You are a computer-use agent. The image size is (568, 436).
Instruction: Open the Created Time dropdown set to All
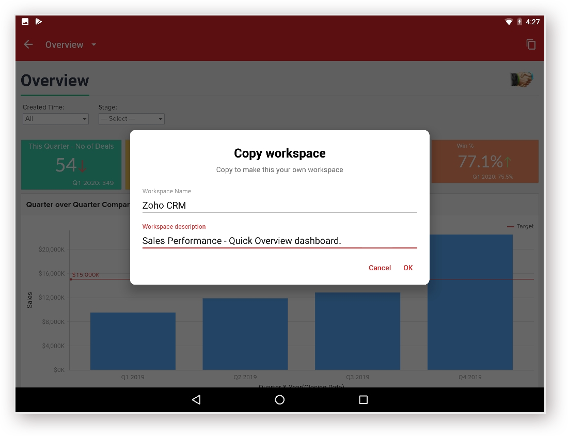(55, 119)
